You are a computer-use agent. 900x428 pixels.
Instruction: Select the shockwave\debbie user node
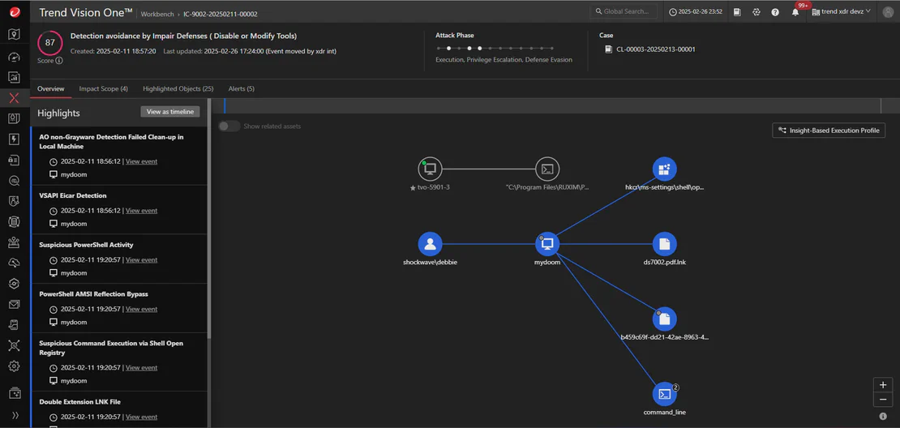click(x=430, y=245)
